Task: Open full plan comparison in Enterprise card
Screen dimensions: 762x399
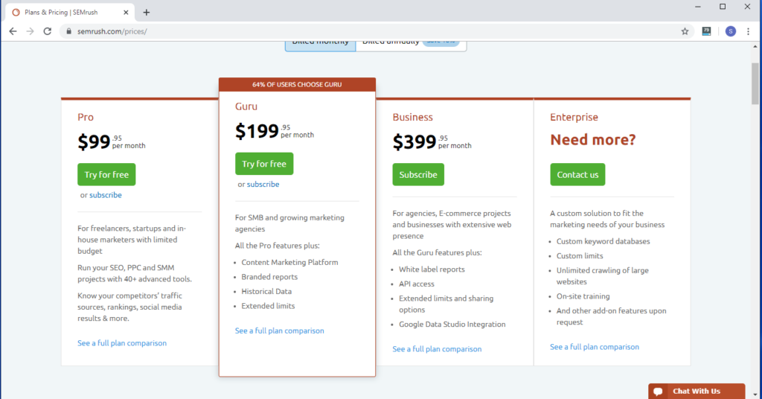Action: tap(595, 347)
